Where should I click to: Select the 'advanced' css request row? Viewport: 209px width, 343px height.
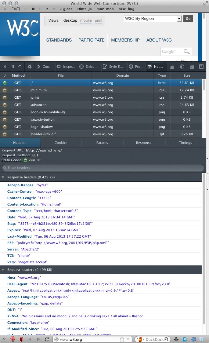101,105
